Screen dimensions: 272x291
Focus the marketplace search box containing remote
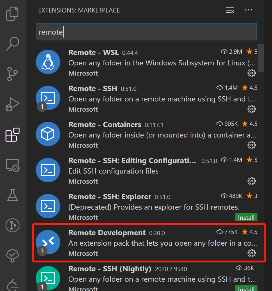pos(146,32)
